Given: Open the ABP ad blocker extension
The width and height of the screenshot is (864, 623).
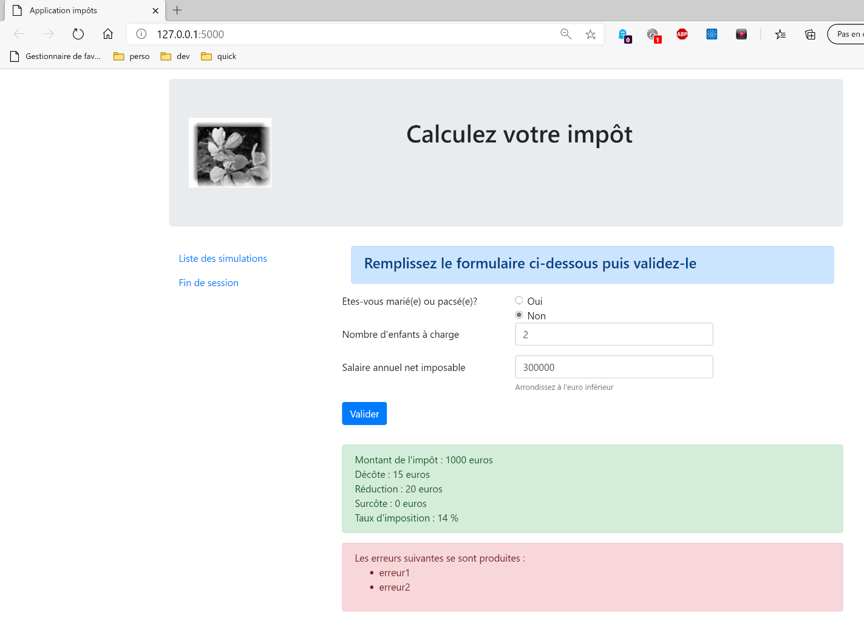Looking at the screenshot, I should (x=682, y=34).
